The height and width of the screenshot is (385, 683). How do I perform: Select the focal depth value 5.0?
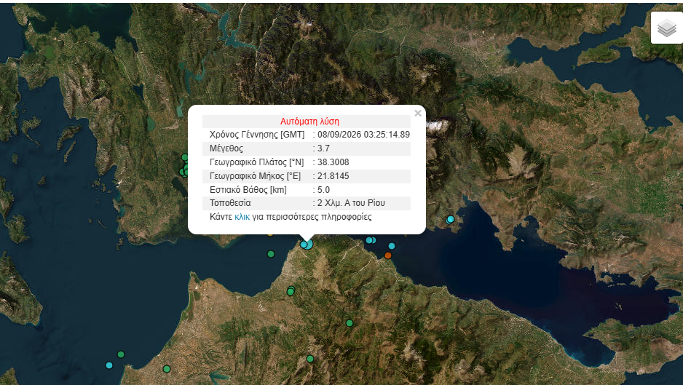[x=323, y=190]
